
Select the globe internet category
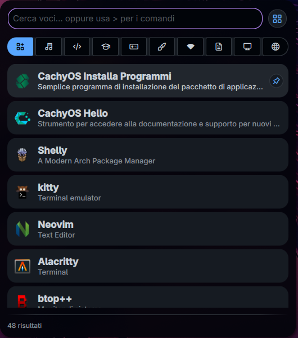(x=276, y=47)
